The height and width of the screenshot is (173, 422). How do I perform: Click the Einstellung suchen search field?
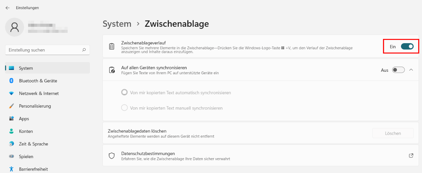(48, 50)
